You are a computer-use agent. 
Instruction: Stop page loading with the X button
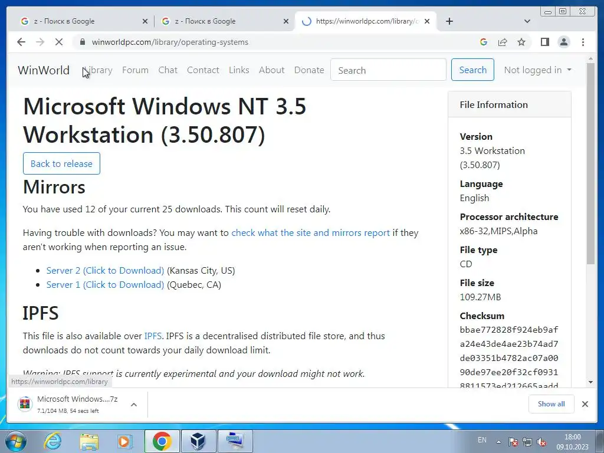click(59, 42)
